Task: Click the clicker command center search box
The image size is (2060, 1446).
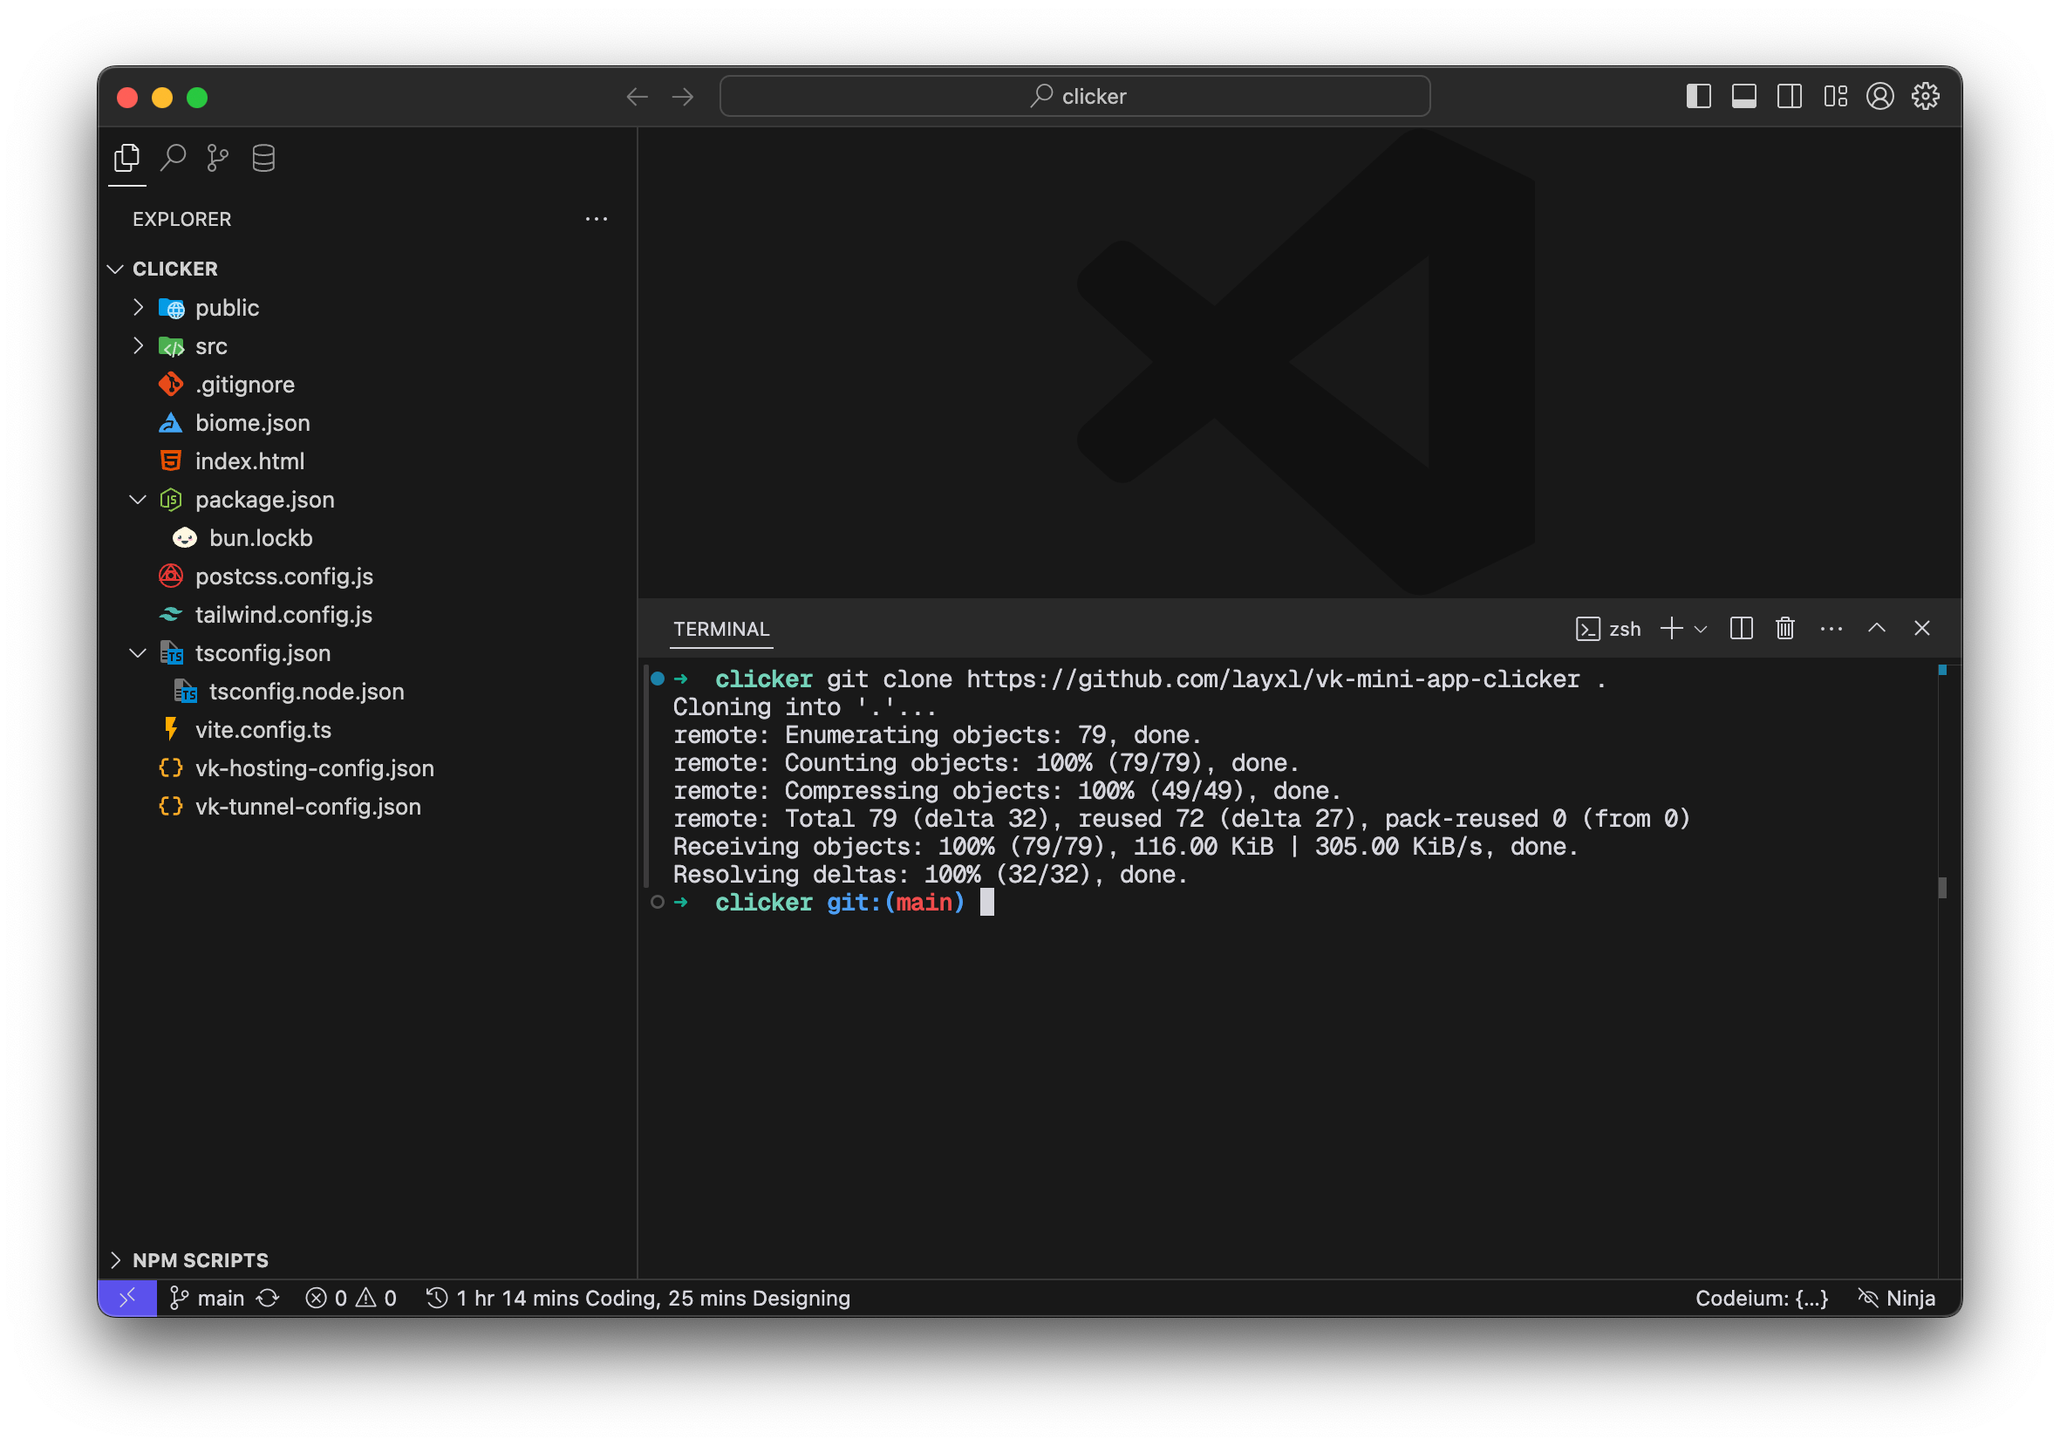Action: pyautogui.click(x=1074, y=96)
